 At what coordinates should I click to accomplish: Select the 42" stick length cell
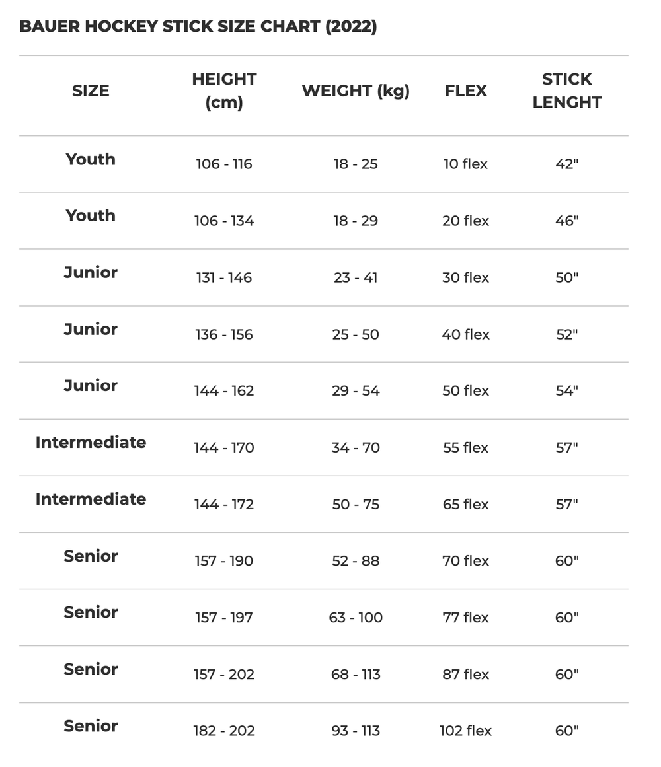[566, 164]
